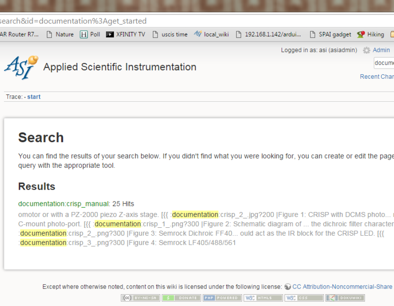Click the "Logged in as: asi (asiadmin)" text
This screenshot has height=306, width=394.
[x=319, y=50]
